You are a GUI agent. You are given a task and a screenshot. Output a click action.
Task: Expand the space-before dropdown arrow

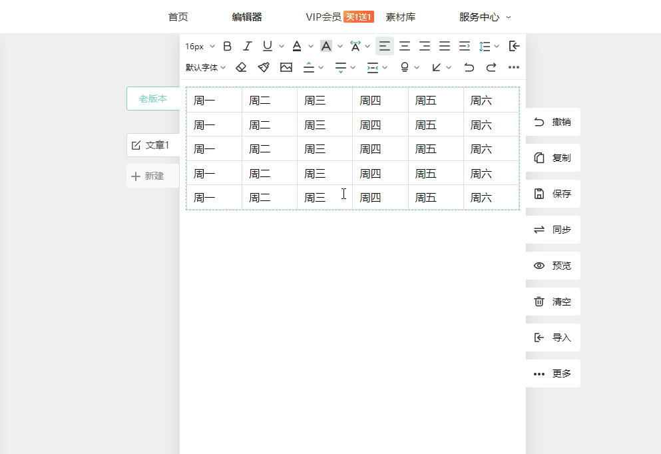321,67
